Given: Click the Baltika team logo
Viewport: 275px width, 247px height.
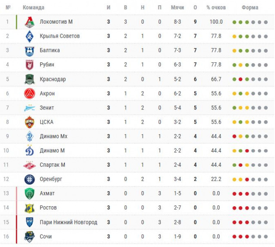Looking at the screenshot, I should point(30,51).
